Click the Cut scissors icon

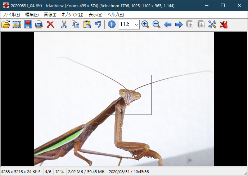click(x=64, y=24)
